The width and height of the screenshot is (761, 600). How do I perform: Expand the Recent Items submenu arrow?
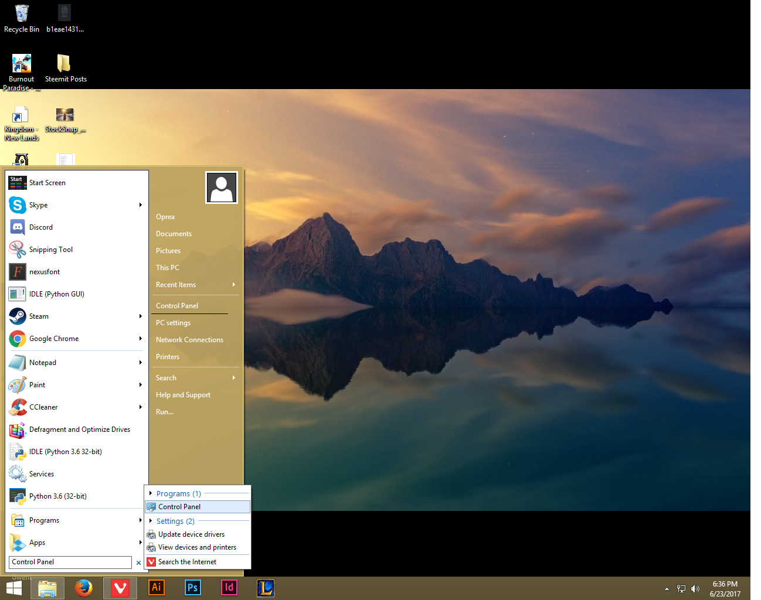pyautogui.click(x=234, y=285)
